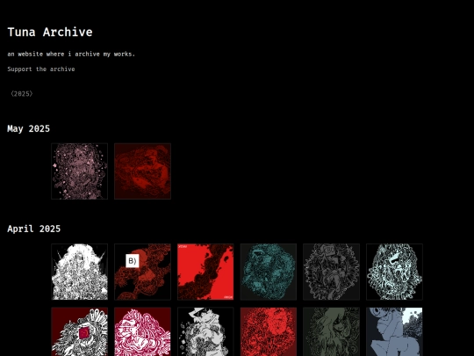Click the Support the archive link

click(x=41, y=69)
